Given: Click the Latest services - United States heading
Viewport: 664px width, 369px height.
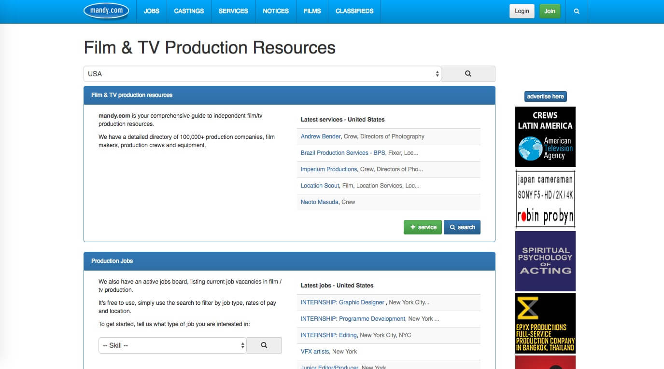Looking at the screenshot, I should coord(343,120).
